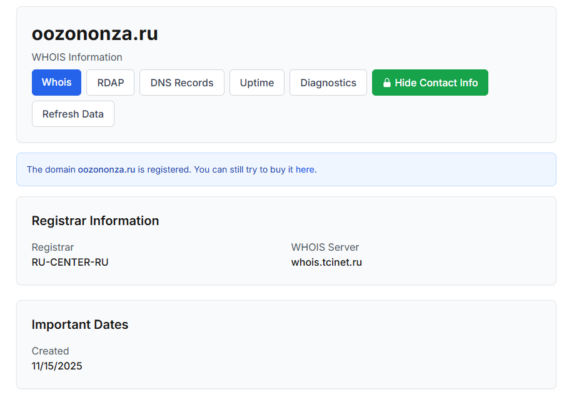The height and width of the screenshot is (397, 574).
Task: Click the Important Dates heading
Action: [x=80, y=324]
